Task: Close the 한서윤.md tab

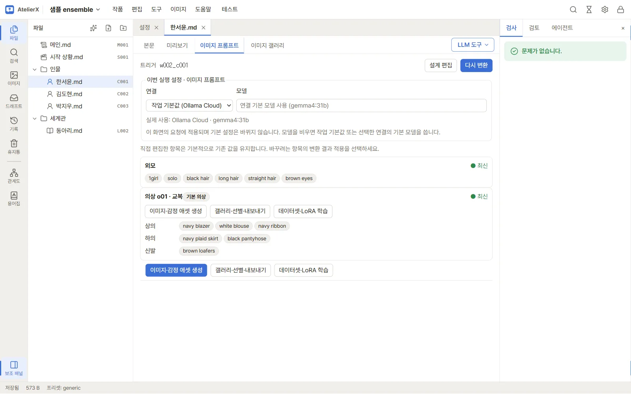Action: (x=203, y=28)
